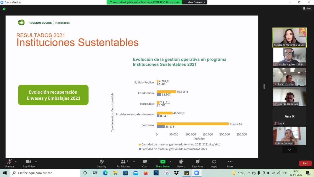
Task: Select Macarena Maturana's video thumbnail
Action: 289,37
